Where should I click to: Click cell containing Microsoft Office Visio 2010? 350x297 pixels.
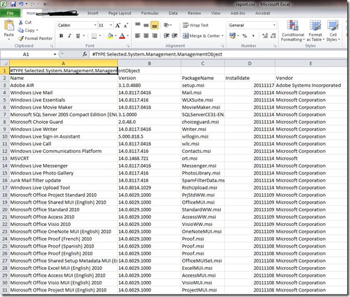click(63, 224)
